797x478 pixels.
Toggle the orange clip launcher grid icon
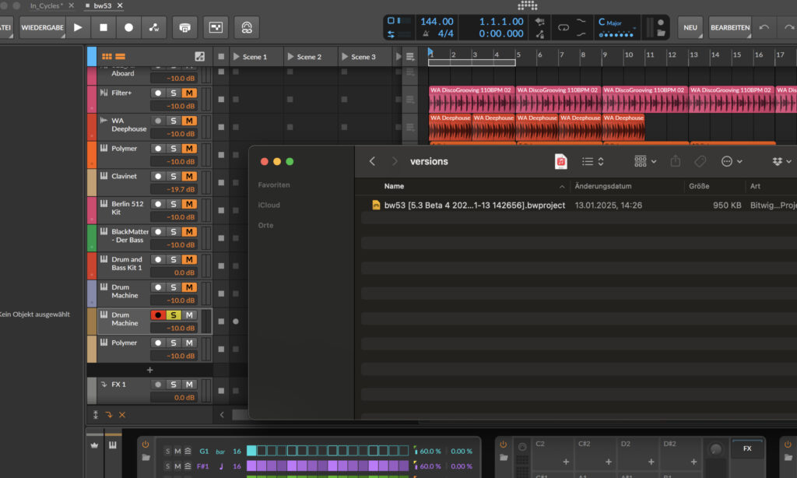[107, 57]
